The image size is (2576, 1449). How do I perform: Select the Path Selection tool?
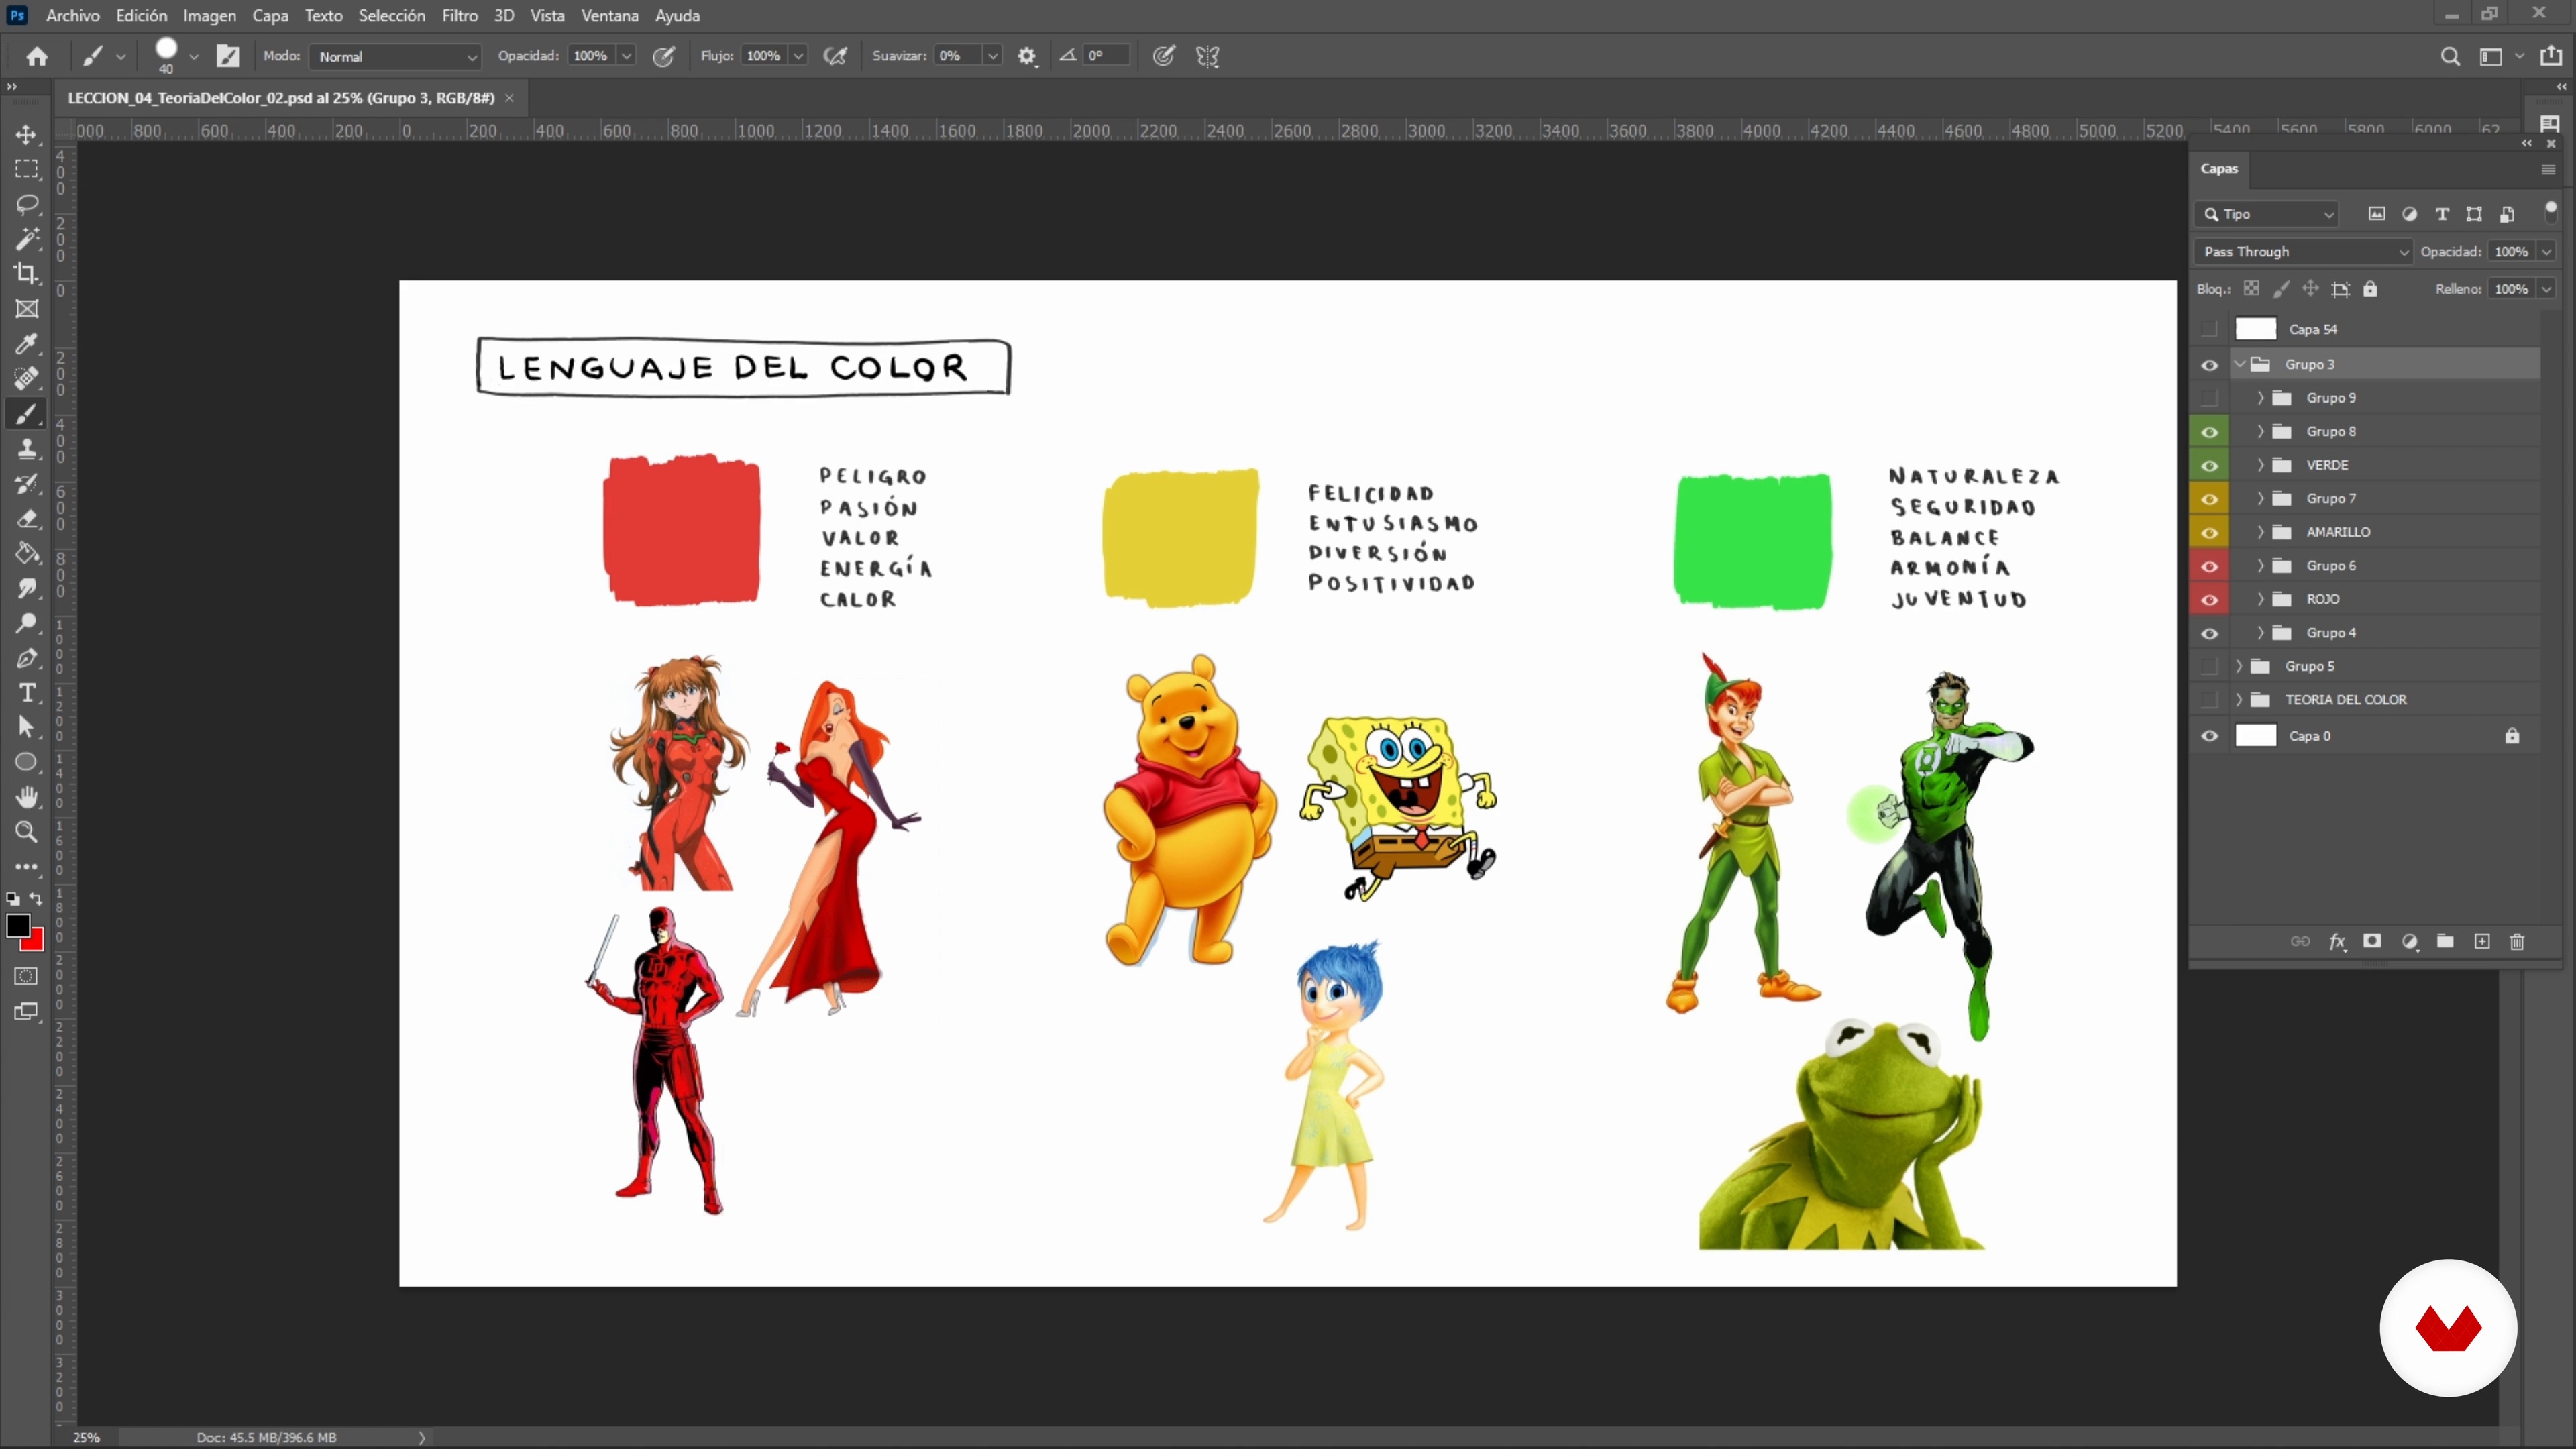pos(27,727)
